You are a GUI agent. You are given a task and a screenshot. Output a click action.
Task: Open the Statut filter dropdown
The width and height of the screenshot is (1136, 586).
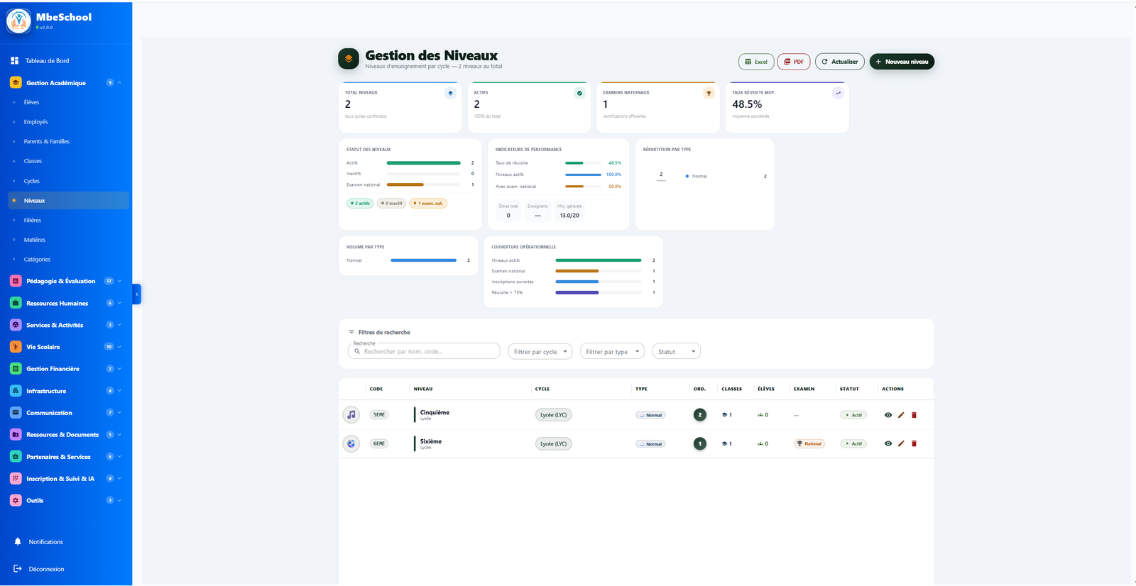pyautogui.click(x=677, y=352)
